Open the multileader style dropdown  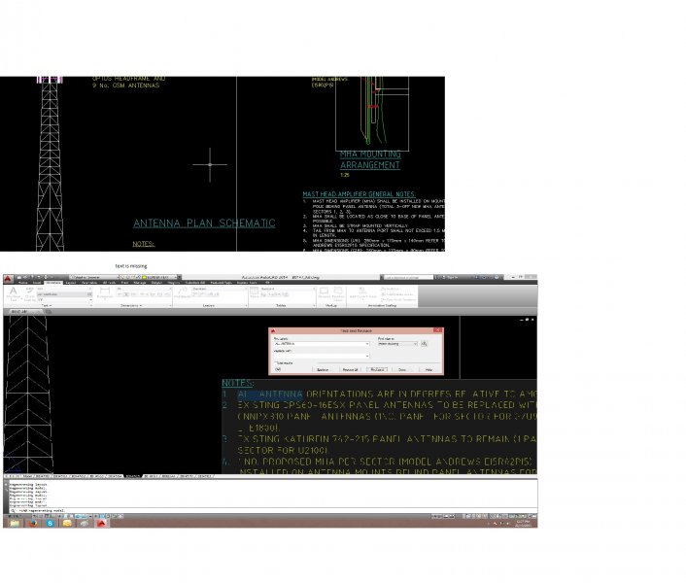220,289
